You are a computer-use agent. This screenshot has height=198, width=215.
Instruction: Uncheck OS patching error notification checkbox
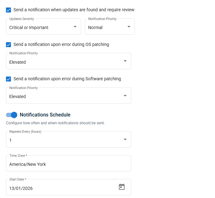(x=8, y=45)
